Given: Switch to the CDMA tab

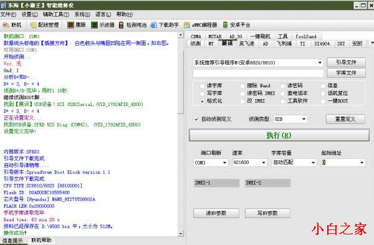Looking at the screenshot, I should point(196,37).
